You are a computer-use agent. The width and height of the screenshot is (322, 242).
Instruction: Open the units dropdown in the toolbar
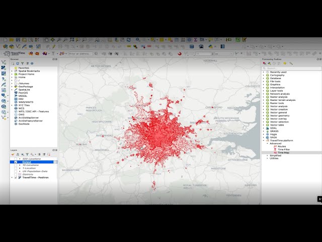(x=223, y=53)
